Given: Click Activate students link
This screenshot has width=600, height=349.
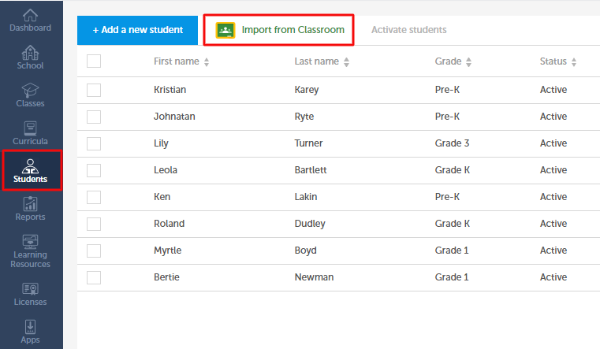Looking at the screenshot, I should pyautogui.click(x=408, y=30).
